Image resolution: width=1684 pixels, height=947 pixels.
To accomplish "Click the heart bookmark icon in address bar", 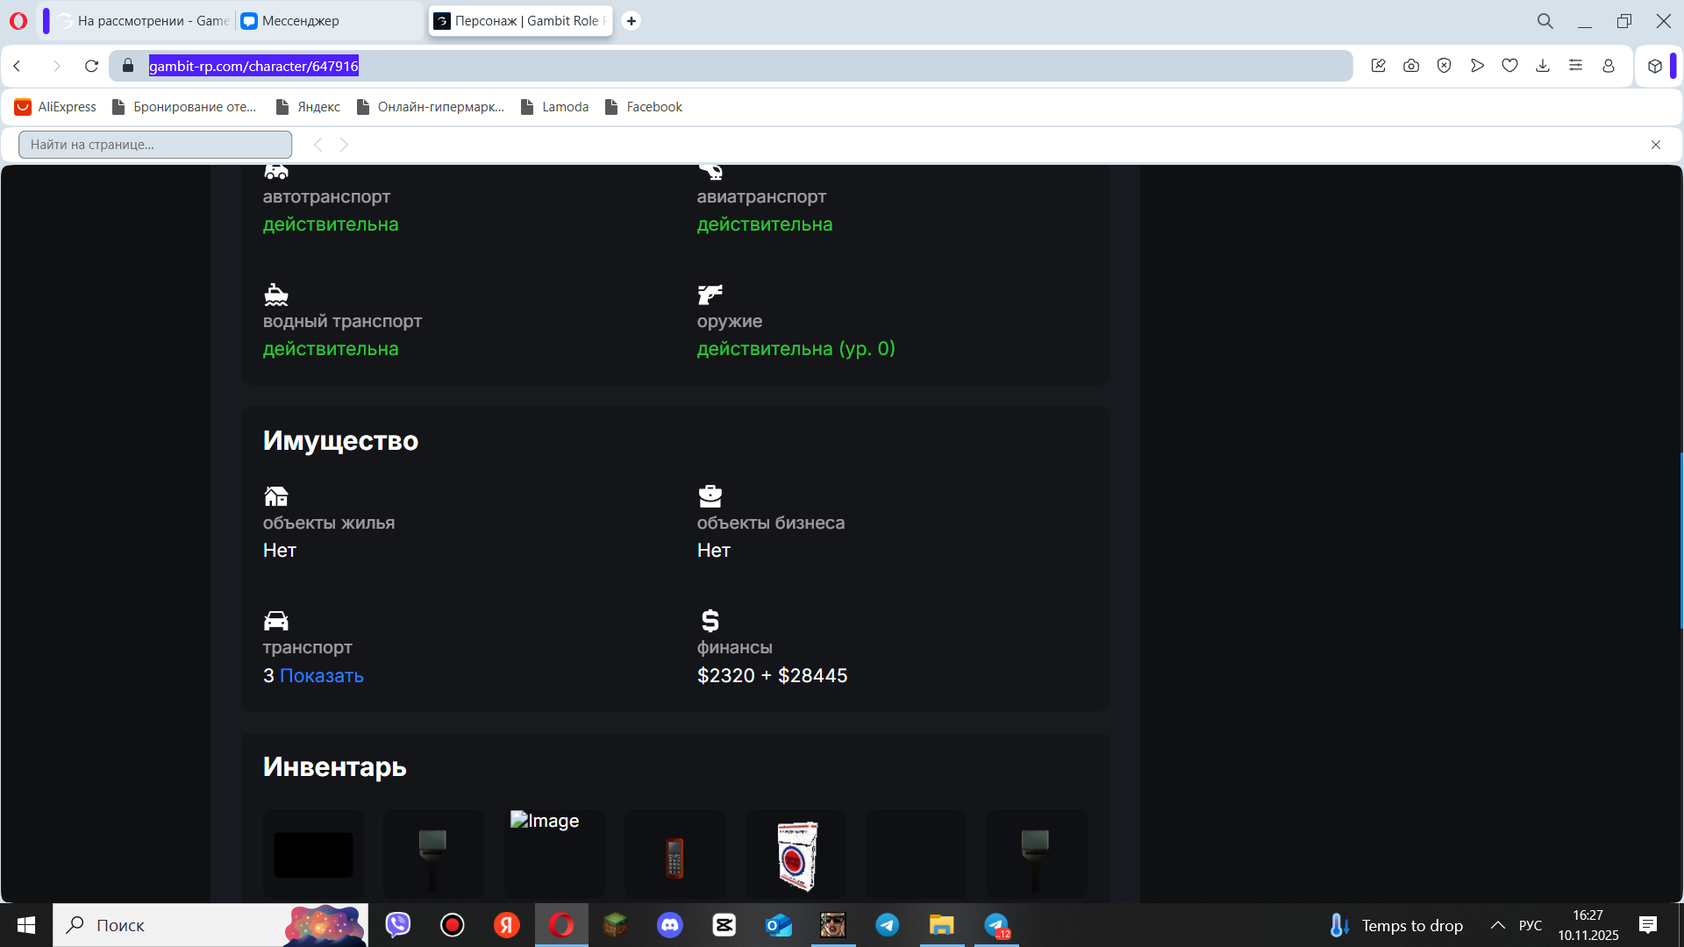I will (x=1509, y=66).
